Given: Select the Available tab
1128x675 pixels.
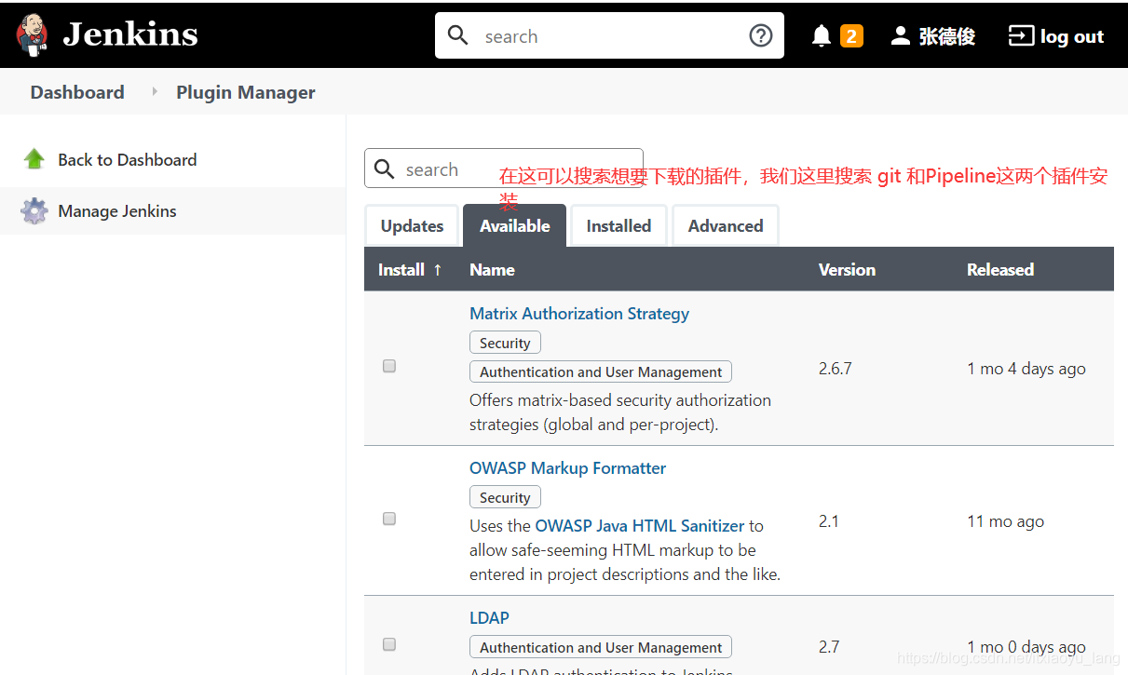Looking at the screenshot, I should 514,226.
